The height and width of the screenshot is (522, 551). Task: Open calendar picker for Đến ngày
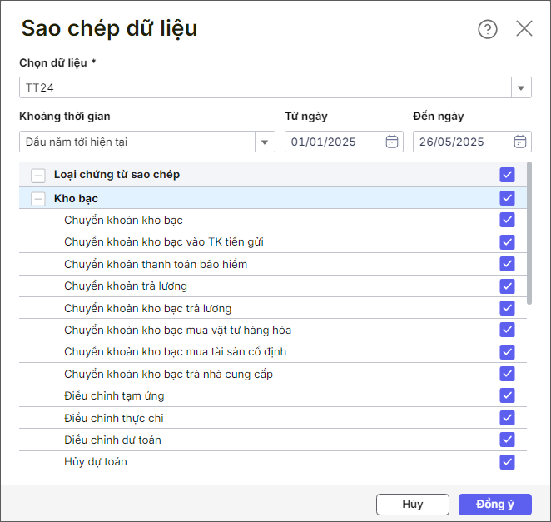520,142
